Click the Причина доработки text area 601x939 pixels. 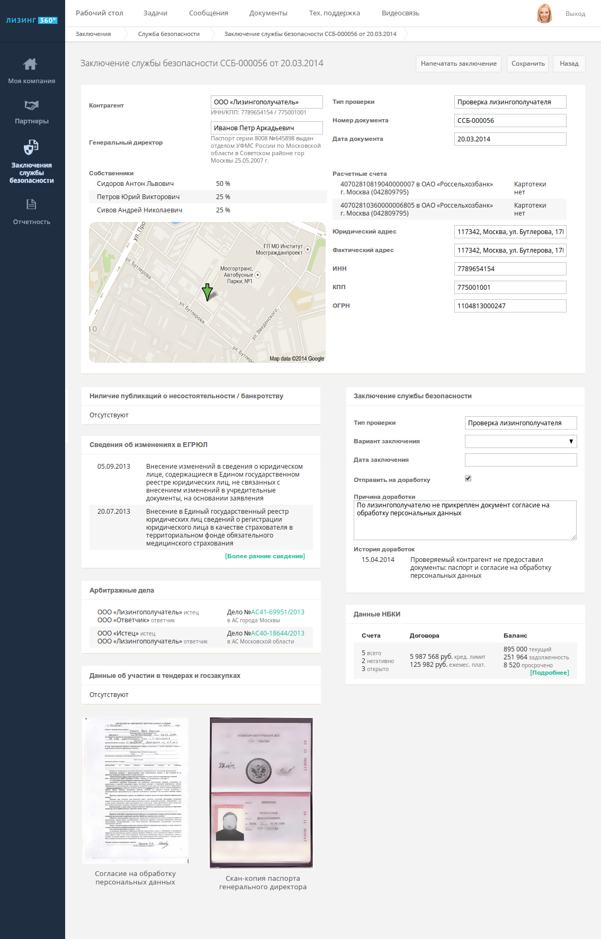tap(465, 521)
